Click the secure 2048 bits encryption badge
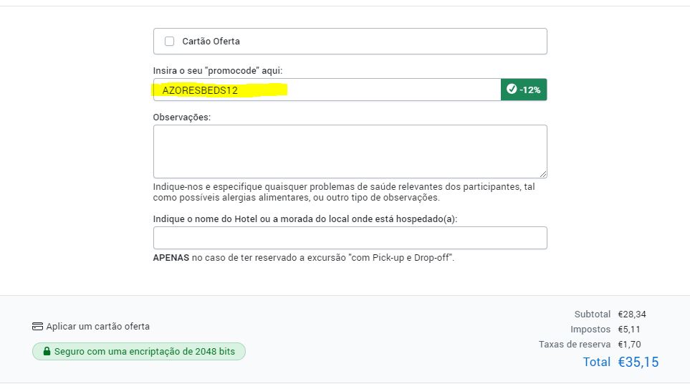The width and height of the screenshot is (690, 389). tap(138, 352)
